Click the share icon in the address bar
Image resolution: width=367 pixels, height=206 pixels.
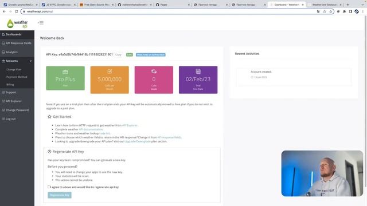point(325,11)
